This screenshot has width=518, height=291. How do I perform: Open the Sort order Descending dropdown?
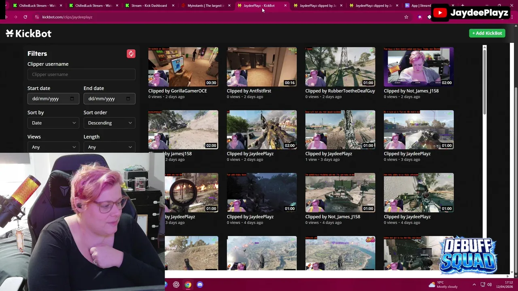(109, 123)
